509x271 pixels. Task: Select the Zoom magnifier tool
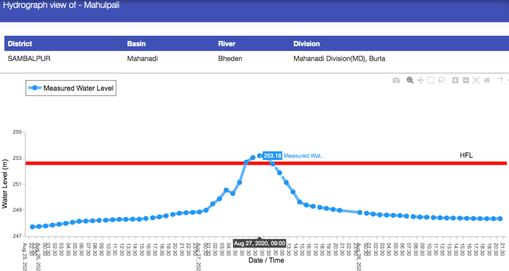point(410,80)
